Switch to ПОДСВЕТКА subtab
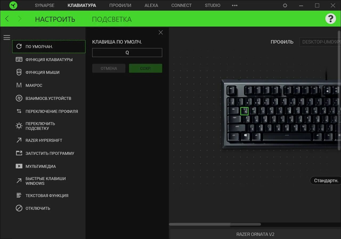 tap(112, 19)
